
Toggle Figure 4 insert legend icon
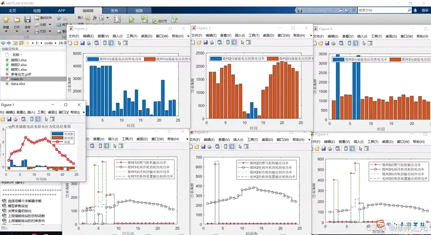(356, 43)
